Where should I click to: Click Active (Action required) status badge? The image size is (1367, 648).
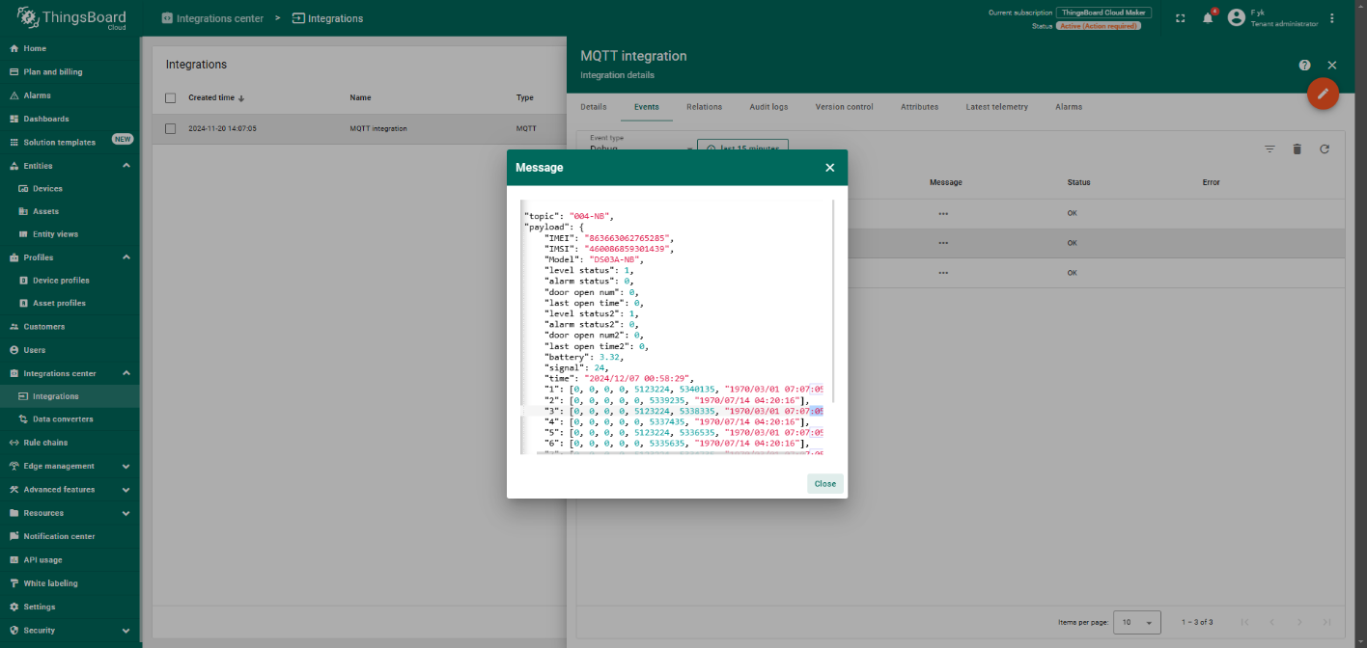[x=1100, y=26]
